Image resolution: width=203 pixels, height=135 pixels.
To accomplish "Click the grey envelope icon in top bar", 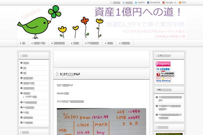I will [x=111, y=3].
